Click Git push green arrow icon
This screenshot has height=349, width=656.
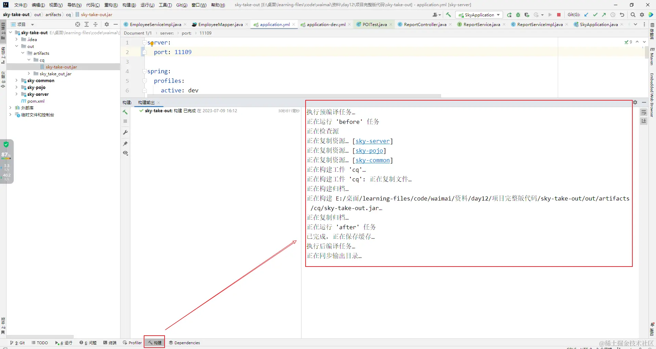tap(604, 15)
